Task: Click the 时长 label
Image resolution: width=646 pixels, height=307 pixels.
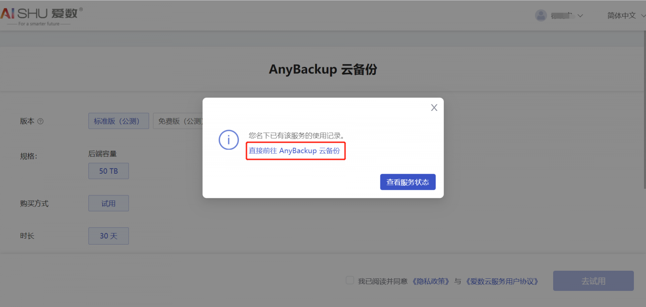Action: (x=27, y=236)
